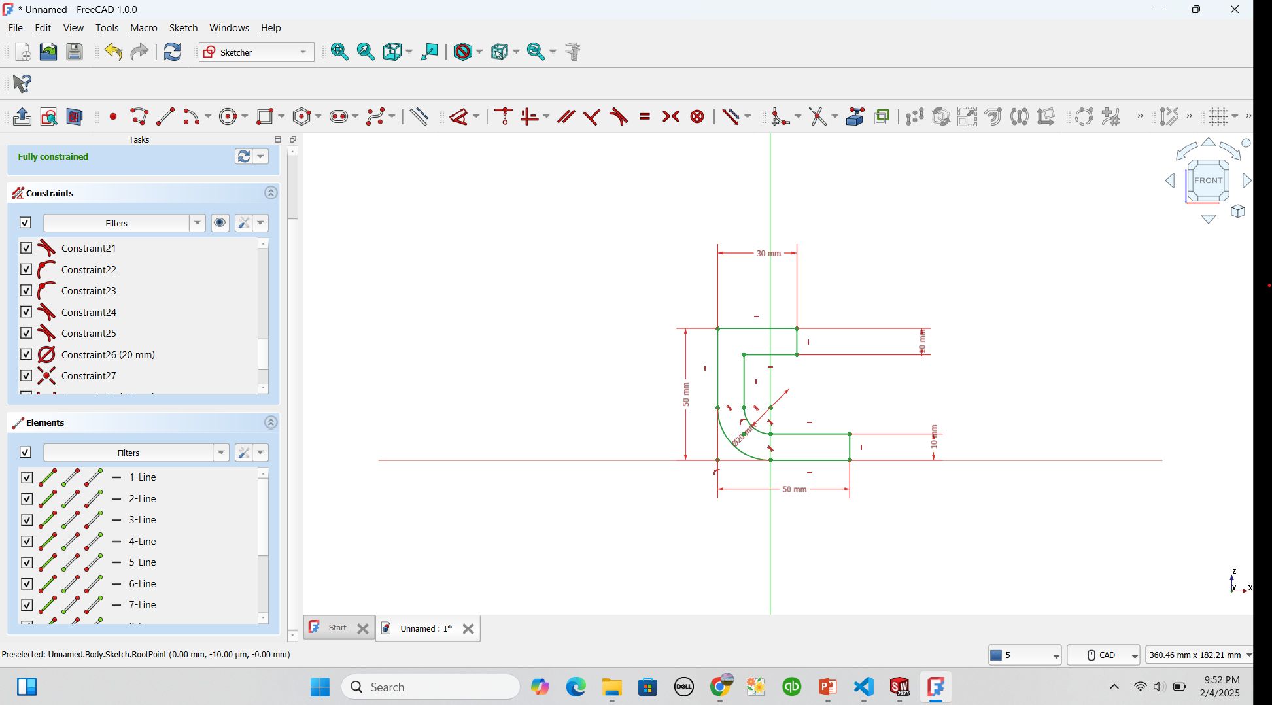
Task: Select the Create arc tool
Action: [x=192, y=117]
